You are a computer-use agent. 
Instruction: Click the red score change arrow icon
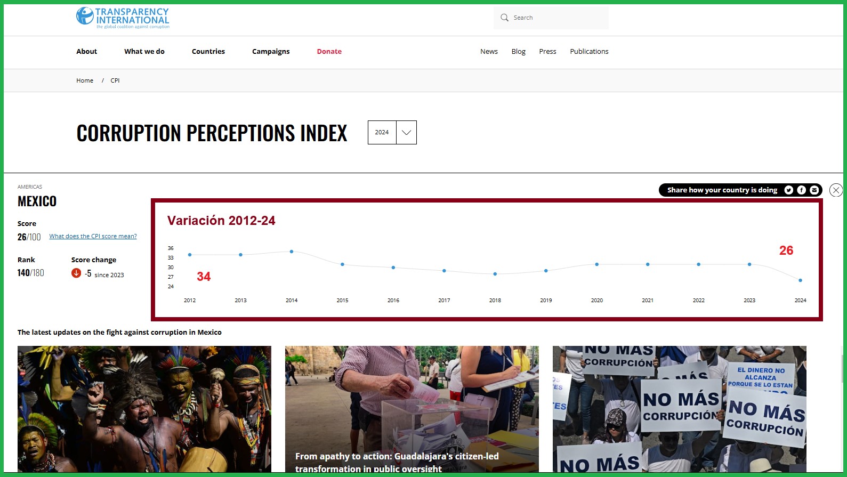[x=76, y=273]
